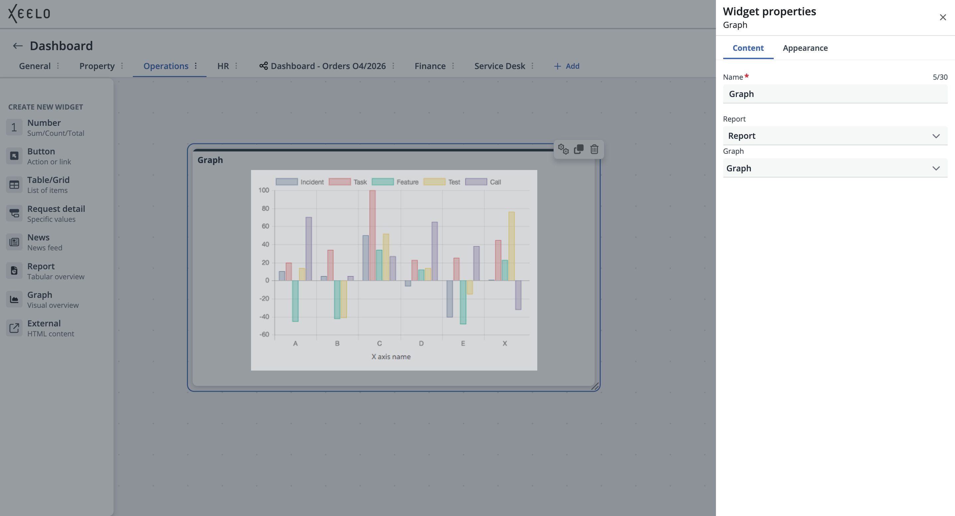This screenshot has height=516, width=955.
Task: Toggle Task series in chart legend
Action: coord(348,182)
